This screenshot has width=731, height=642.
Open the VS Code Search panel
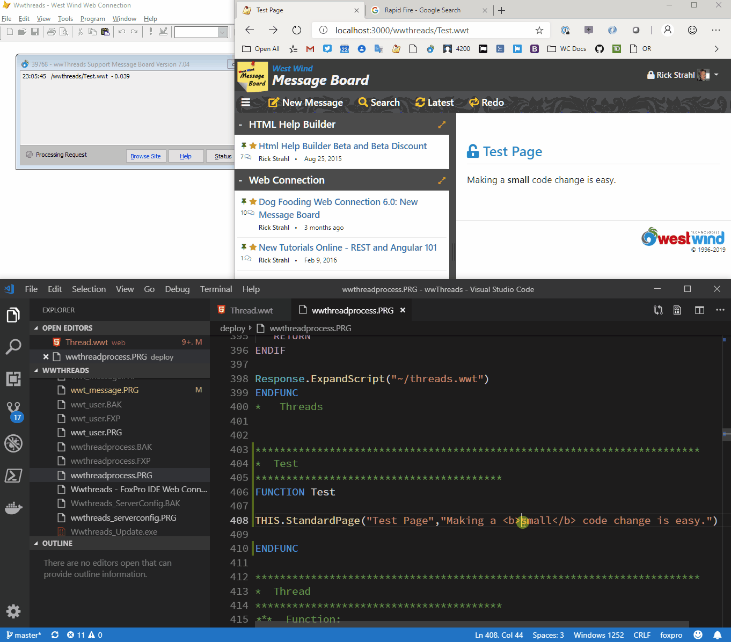click(x=13, y=347)
